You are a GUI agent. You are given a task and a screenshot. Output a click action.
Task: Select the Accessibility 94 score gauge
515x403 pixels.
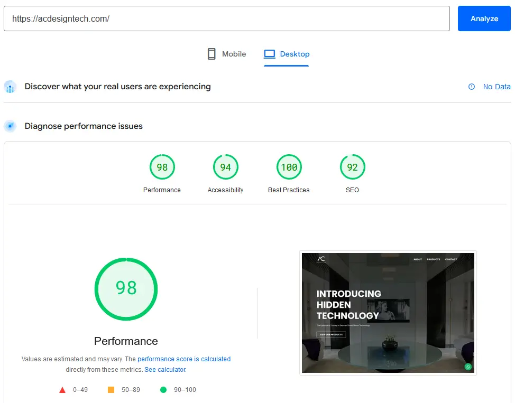[225, 167]
